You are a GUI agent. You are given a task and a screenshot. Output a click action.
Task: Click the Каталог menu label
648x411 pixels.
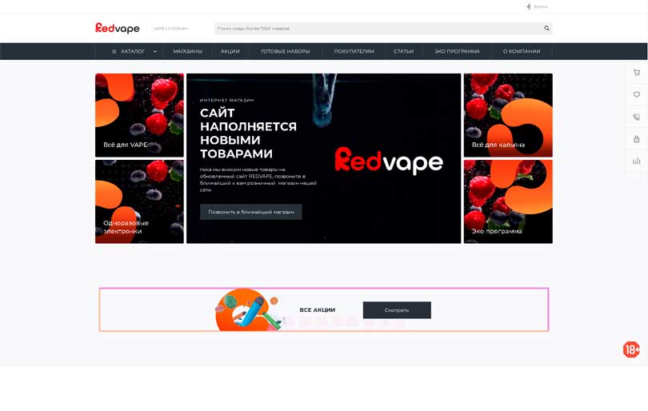(133, 52)
